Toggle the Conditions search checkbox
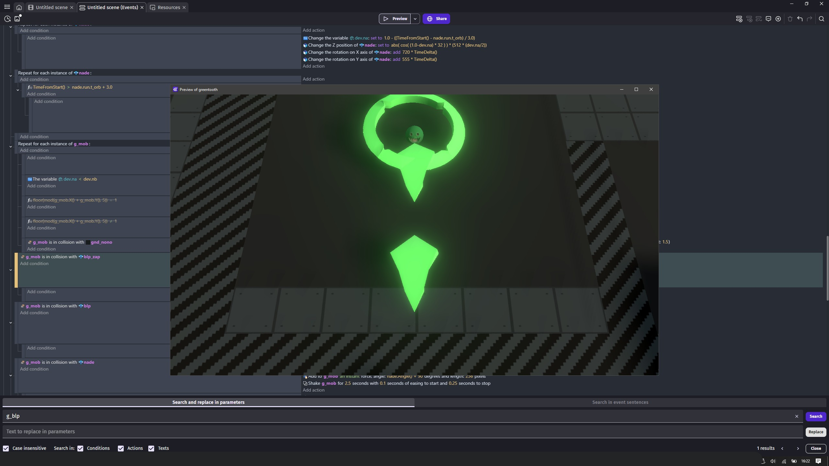Image resolution: width=829 pixels, height=466 pixels. [x=80, y=449]
